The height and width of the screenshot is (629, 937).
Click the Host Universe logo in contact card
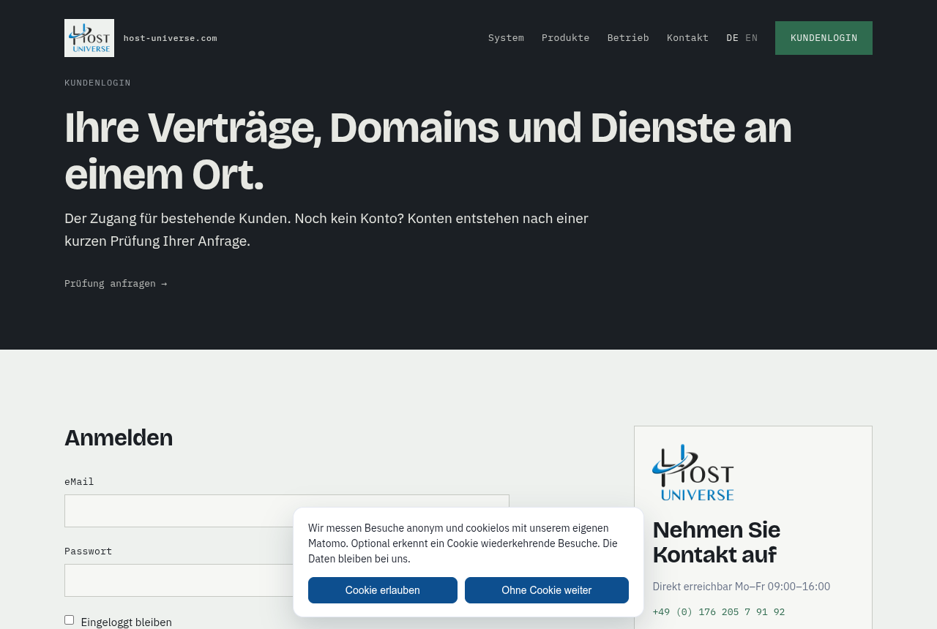pyautogui.click(x=693, y=472)
